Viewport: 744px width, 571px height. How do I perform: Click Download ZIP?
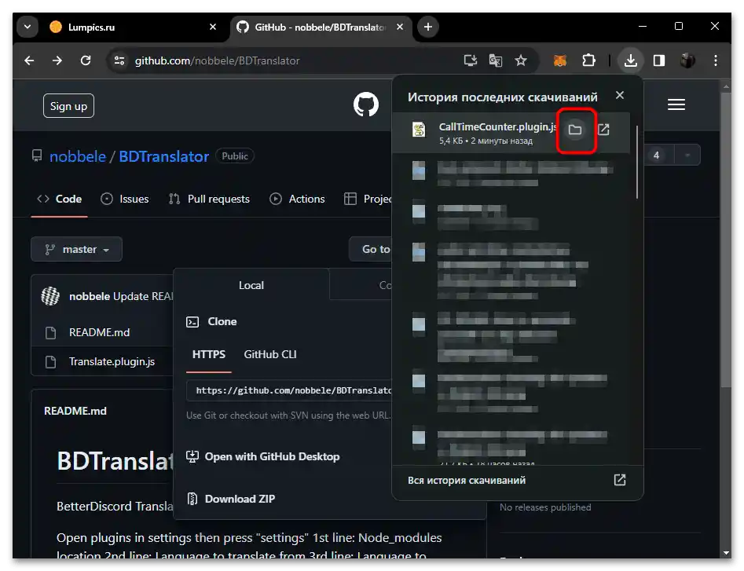click(x=231, y=499)
